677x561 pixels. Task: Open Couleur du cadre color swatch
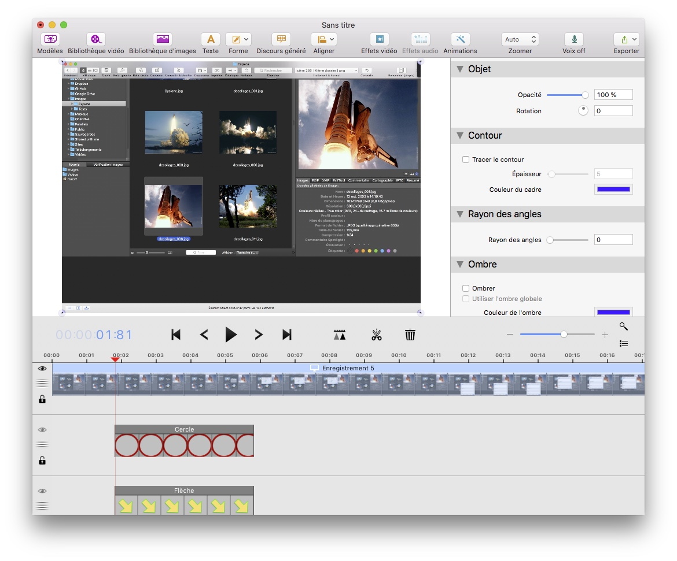point(613,190)
